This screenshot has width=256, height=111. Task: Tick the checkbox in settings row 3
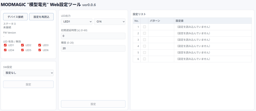click(144, 40)
